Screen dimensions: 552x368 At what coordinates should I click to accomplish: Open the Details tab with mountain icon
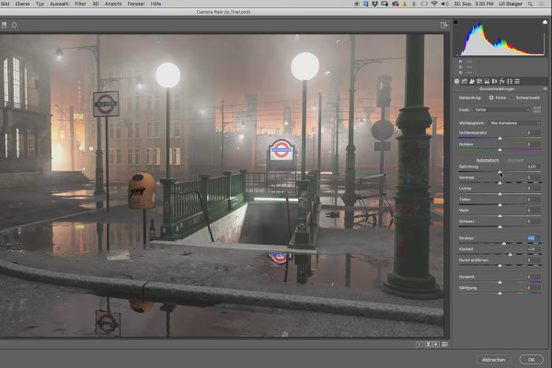[472, 81]
